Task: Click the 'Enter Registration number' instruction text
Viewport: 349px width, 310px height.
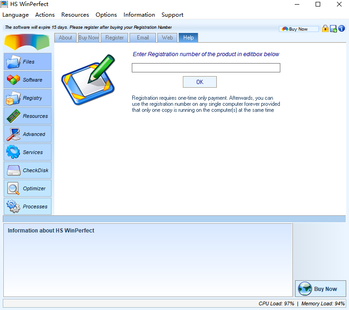Action: click(206, 54)
